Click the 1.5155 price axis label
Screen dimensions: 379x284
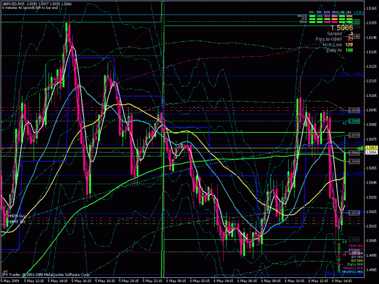pyautogui.click(x=372, y=23)
